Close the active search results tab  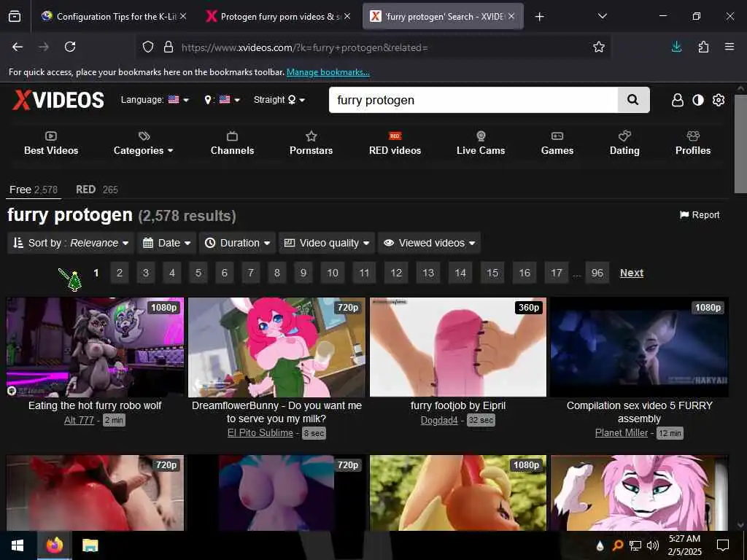click(x=511, y=16)
